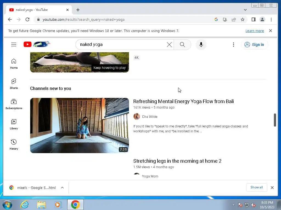Viewport: 281px width, 210px height.
Task: Click Show all downloads
Action: pyautogui.click(x=257, y=187)
